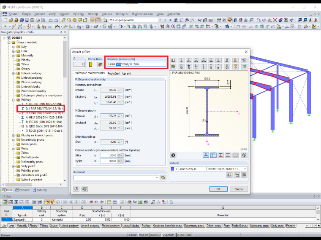Open the Přídavné moduly menu

[x=142, y=14]
